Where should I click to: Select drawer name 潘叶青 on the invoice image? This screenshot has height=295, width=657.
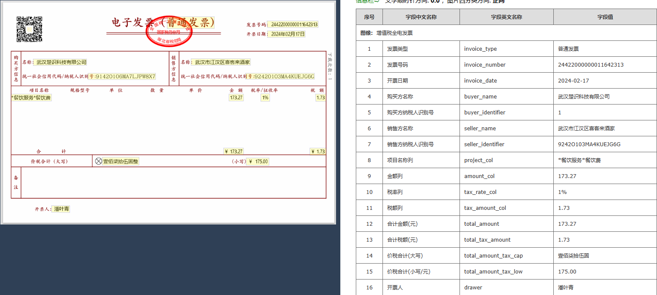[x=61, y=209]
